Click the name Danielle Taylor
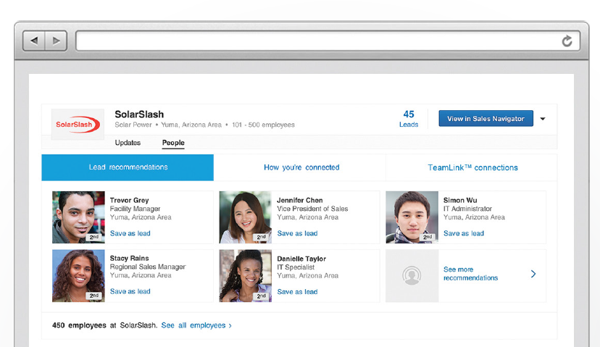 tap(301, 259)
